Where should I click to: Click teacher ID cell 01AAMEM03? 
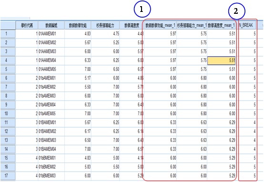pyautogui.click(x=51, y=51)
